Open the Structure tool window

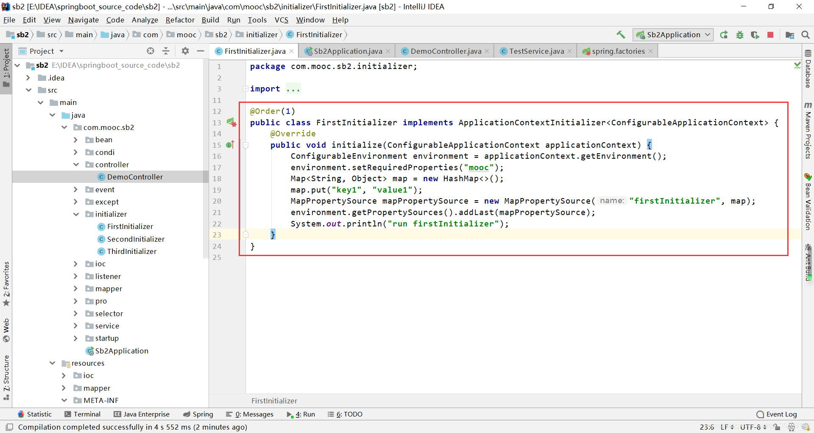[6, 378]
